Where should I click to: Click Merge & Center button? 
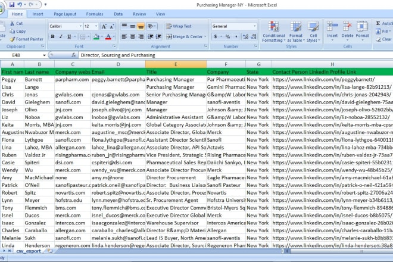(184, 36)
